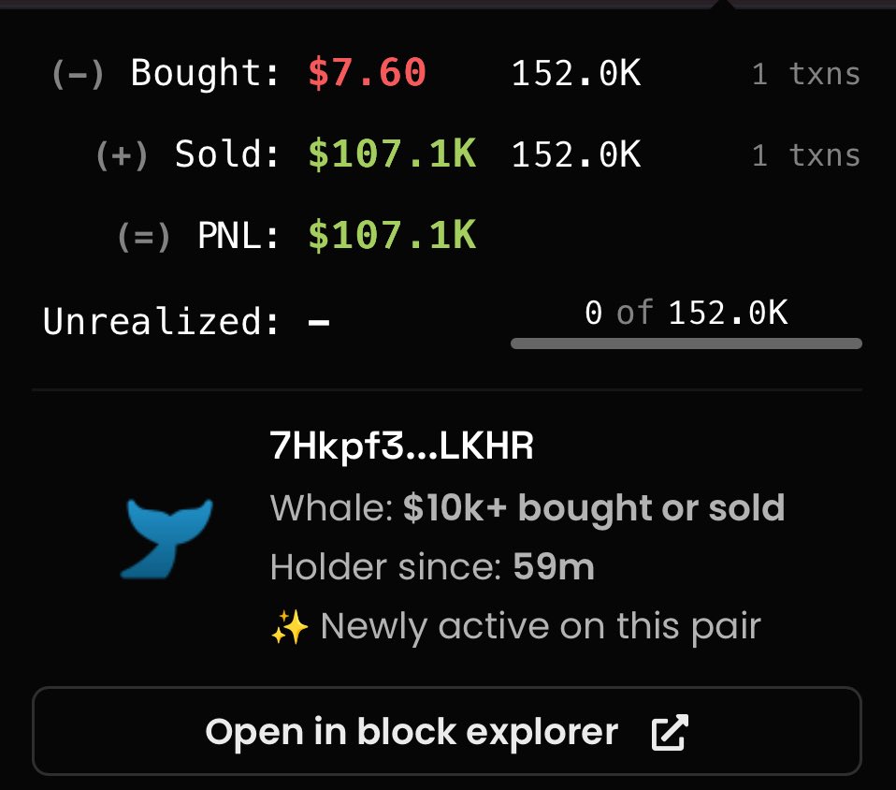
Task: Click the (=) equals symbol before PNL
Action: (144, 237)
